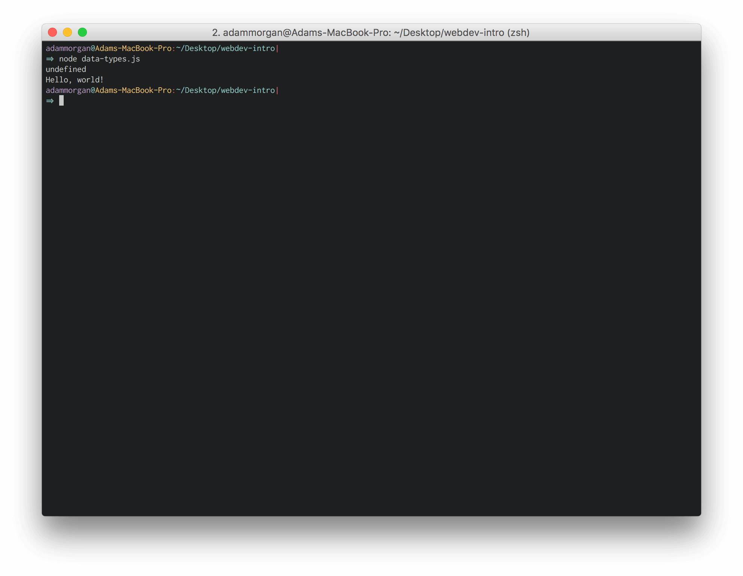Minimize the terminal with yellow button
The image size is (743, 576).
pos(67,33)
